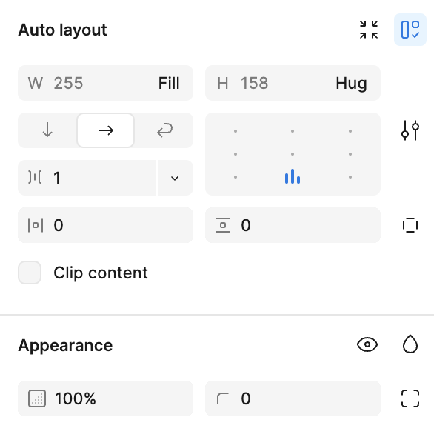Choose the wrap layout direction icon
This screenshot has height=437, width=434.
click(x=164, y=130)
